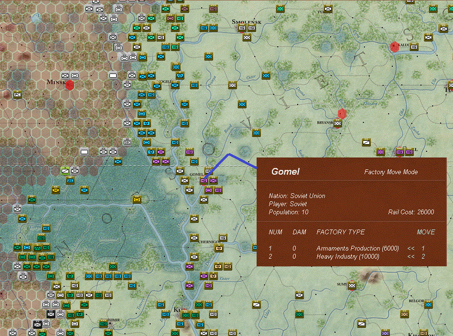Screen dimensions: 453x336
Task: Select the armored unit counter at Sumy
Action: click(x=352, y=286)
